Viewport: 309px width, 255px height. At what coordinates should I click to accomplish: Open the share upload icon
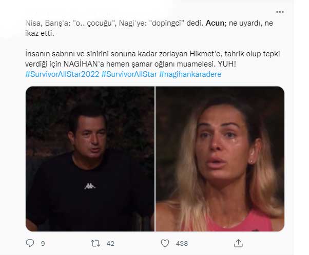click(238, 243)
